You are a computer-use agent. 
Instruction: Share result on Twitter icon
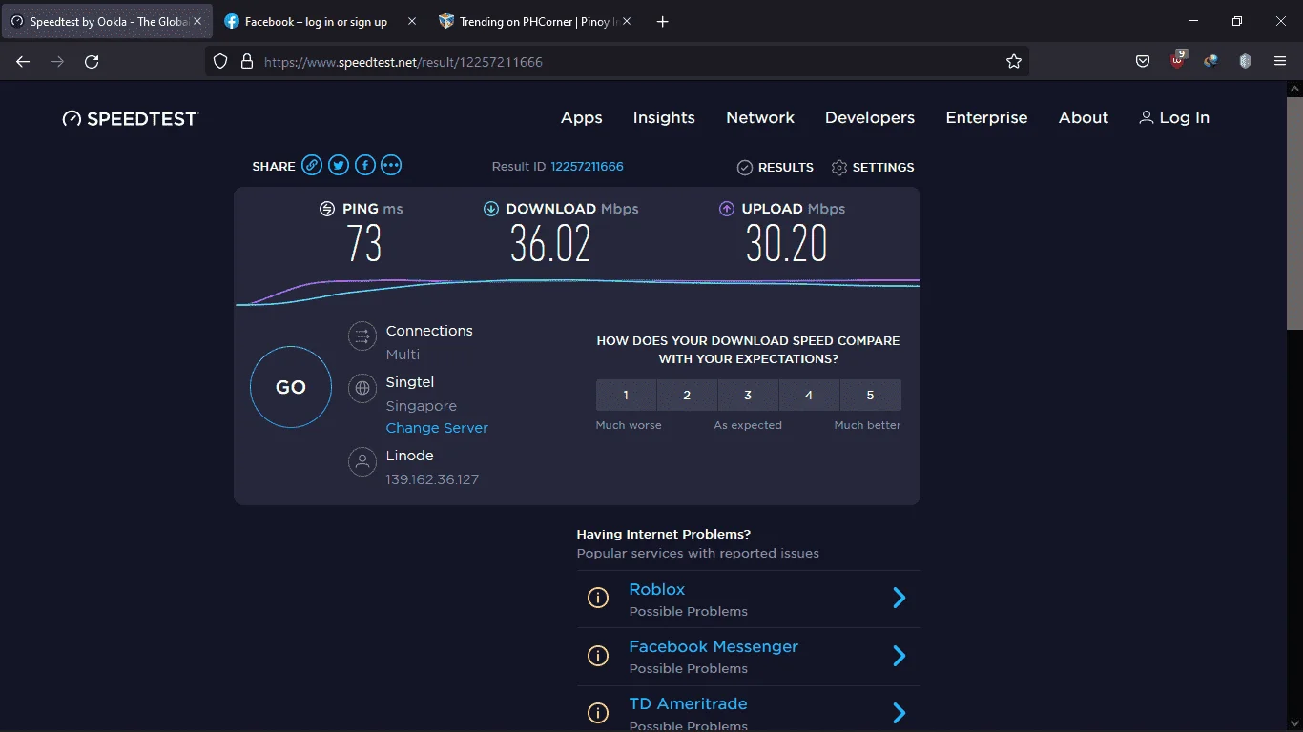[339, 166]
